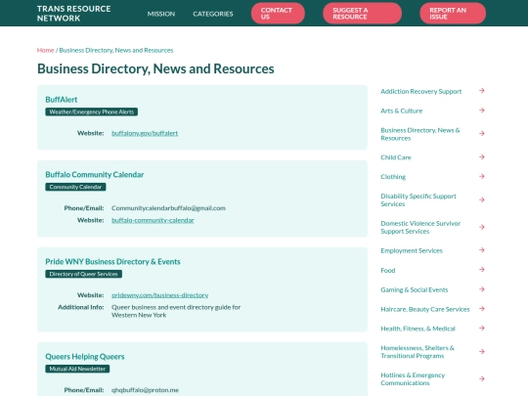Select Employment Services category
This screenshot has height=396, width=528.
412,250
